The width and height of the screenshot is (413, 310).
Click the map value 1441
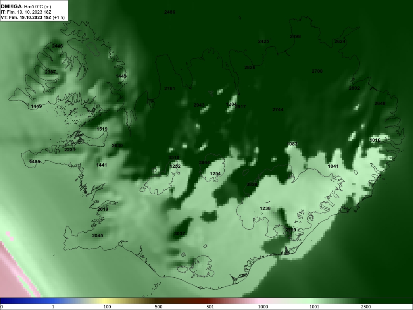(102, 165)
